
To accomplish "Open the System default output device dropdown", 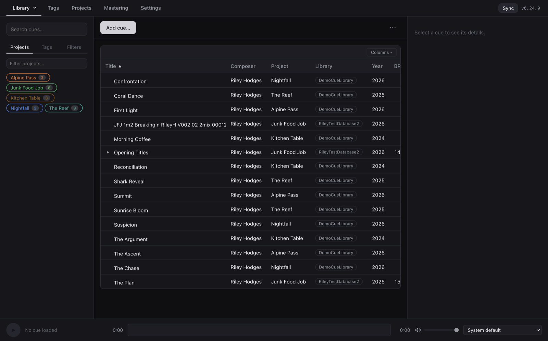I will 502,330.
